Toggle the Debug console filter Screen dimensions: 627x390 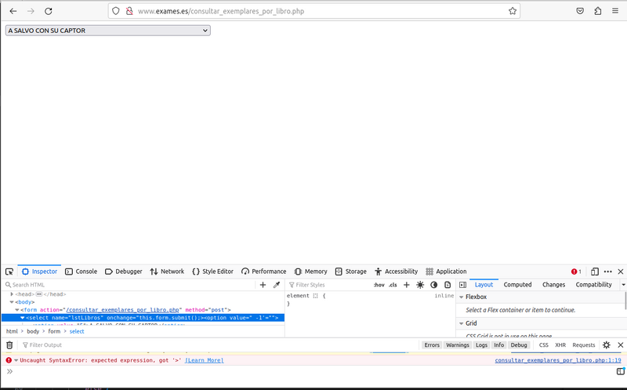pos(519,344)
